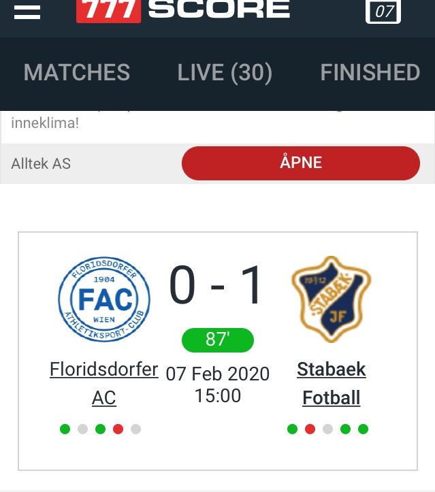Open the calendar date icon showing 07
Image resolution: width=435 pixels, height=492 pixels.
tap(383, 12)
